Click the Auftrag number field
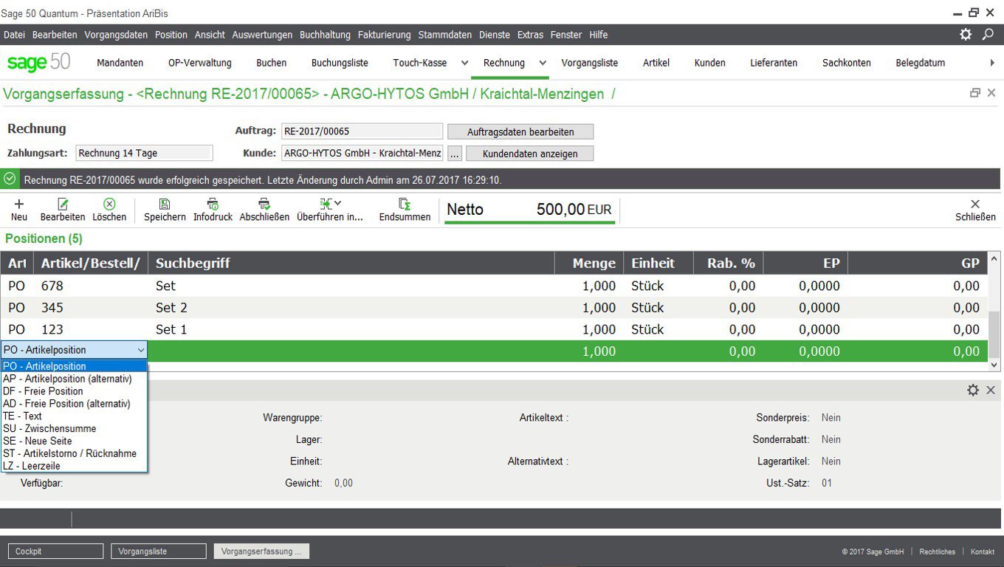The image size is (1004, 567). point(362,131)
